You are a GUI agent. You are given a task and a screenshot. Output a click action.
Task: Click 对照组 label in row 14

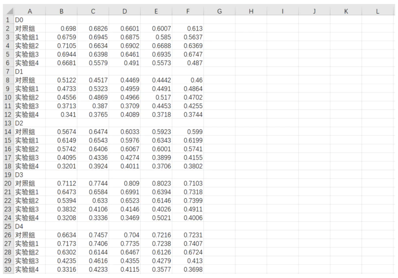pos(25,132)
